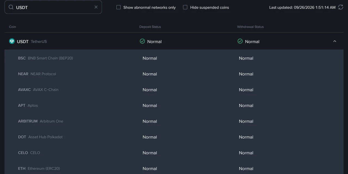The image size is (348, 174).
Task: Click AVAXC deposit status Normal
Action: pos(150,90)
